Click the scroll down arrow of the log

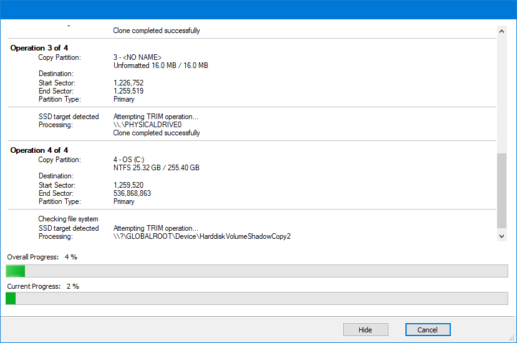click(501, 236)
